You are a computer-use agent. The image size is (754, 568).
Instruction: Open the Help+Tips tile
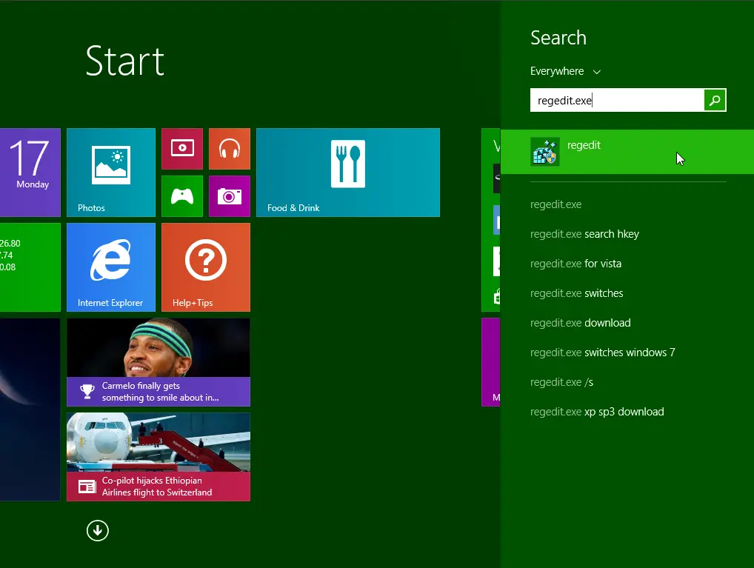pos(206,267)
